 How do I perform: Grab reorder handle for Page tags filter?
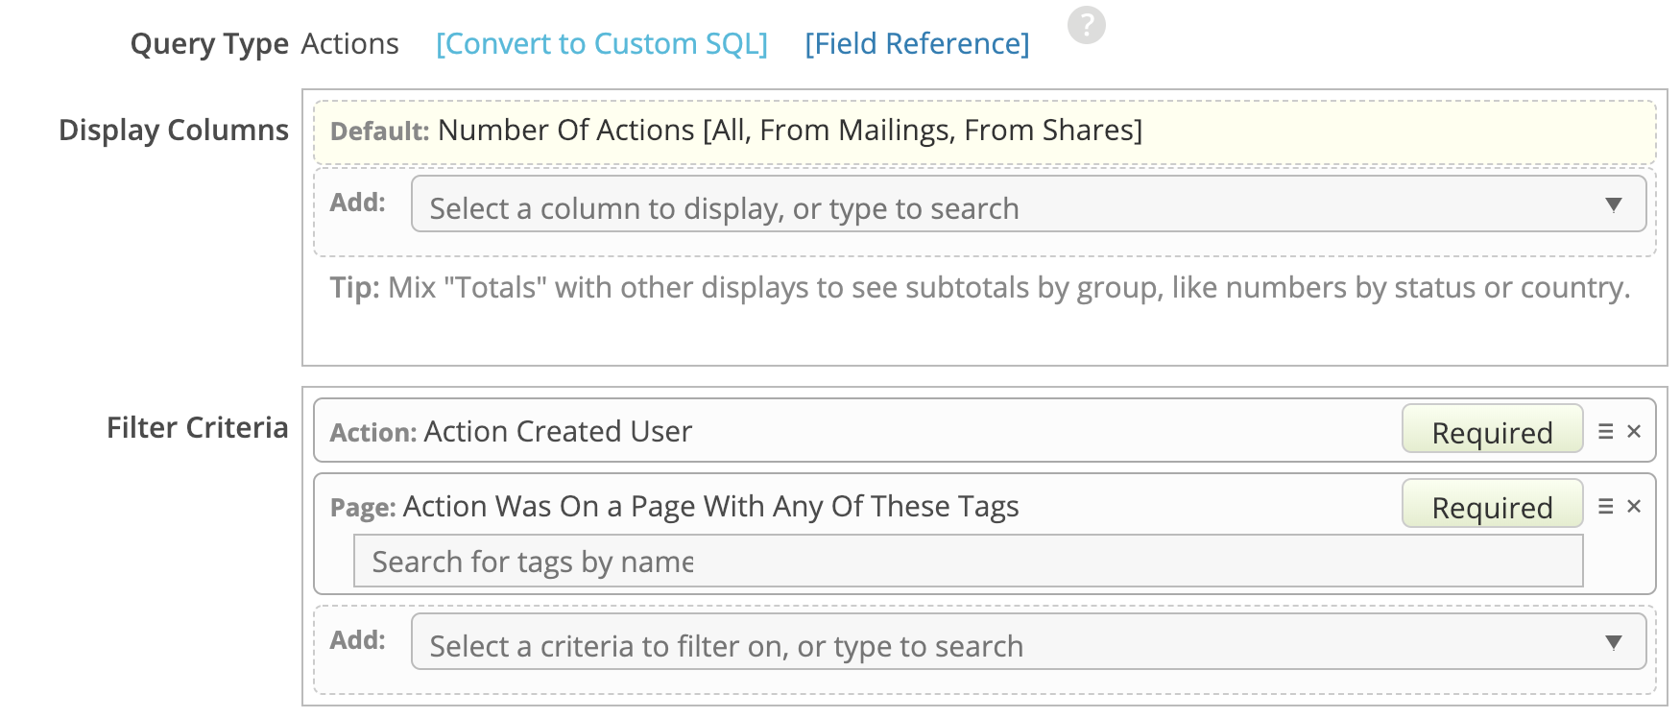(x=1605, y=507)
